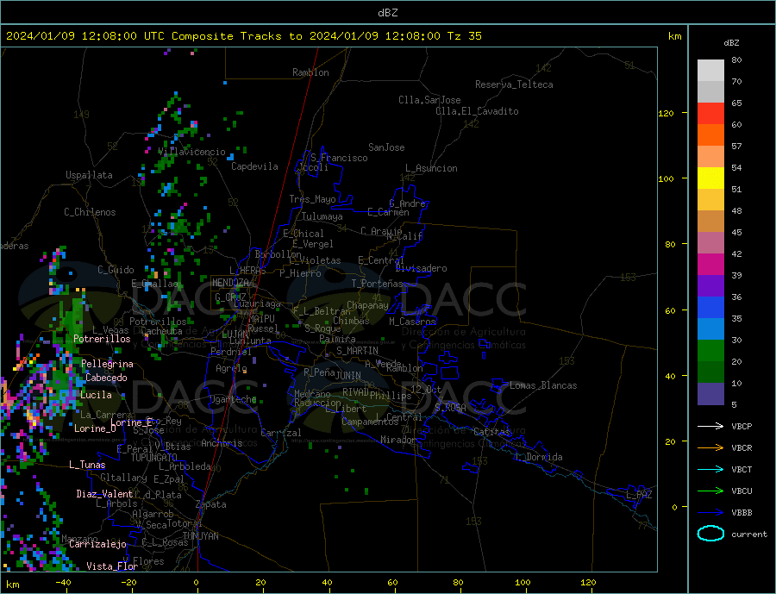Screen dimensions: 776x594
Task: Click the Divisadero label
Action: tap(421, 268)
